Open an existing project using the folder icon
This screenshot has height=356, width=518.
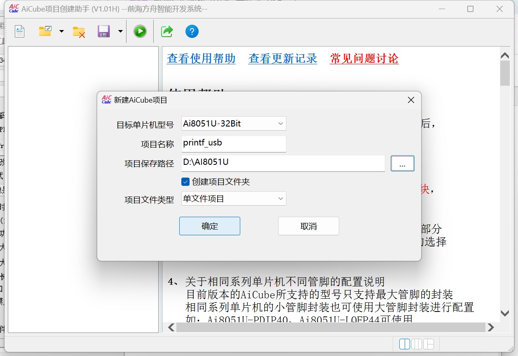pyautogui.click(x=45, y=31)
